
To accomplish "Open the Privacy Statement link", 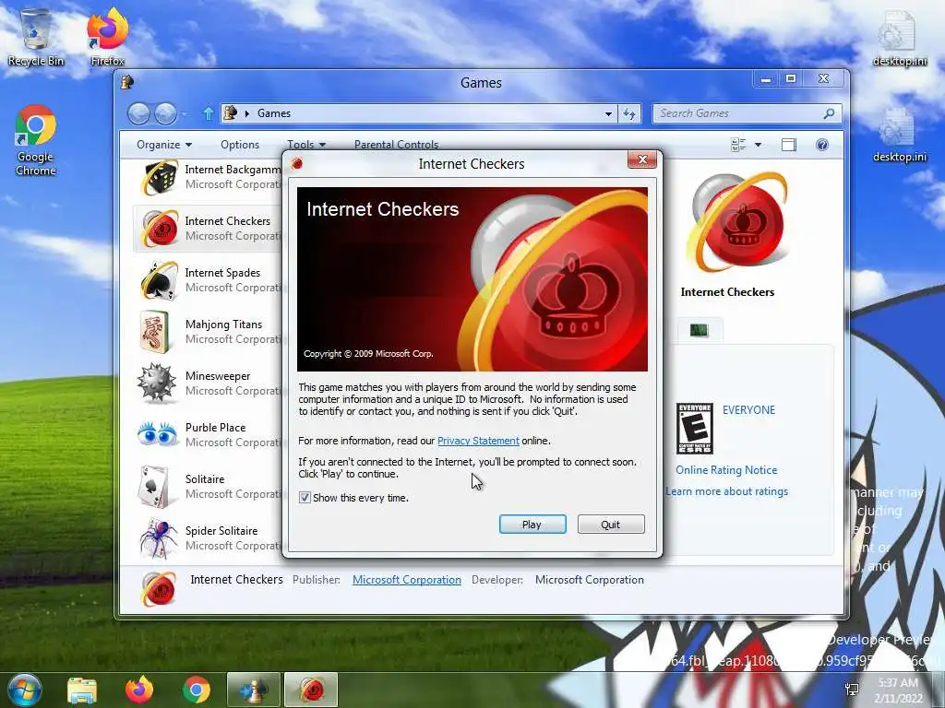I will pyautogui.click(x=478, y=441).
